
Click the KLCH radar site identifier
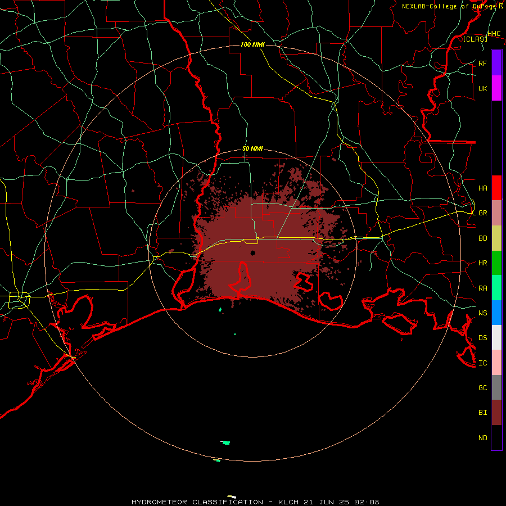[288, 502]
